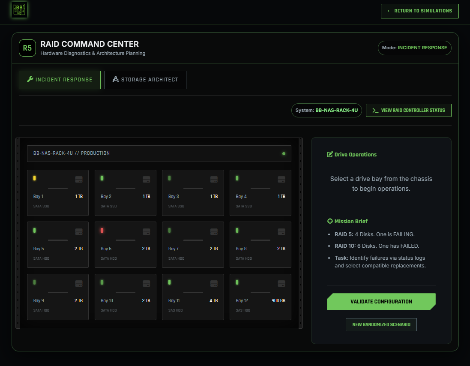470x366 pixels.
Task: Click the Mission Brief crosshair icon
Action: 330,222
